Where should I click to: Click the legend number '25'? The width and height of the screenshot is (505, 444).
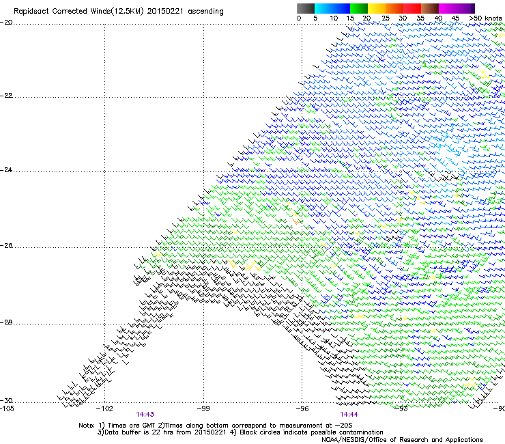[x=386, y=18]
